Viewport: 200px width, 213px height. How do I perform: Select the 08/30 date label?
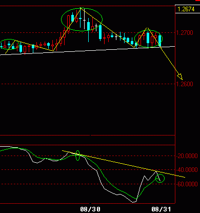(90, 209)
